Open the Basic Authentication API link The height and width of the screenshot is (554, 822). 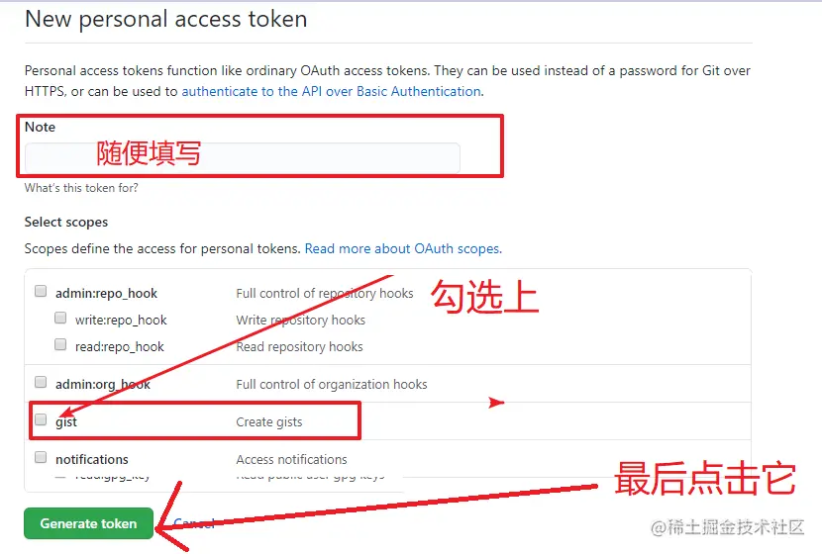[332, 91]
